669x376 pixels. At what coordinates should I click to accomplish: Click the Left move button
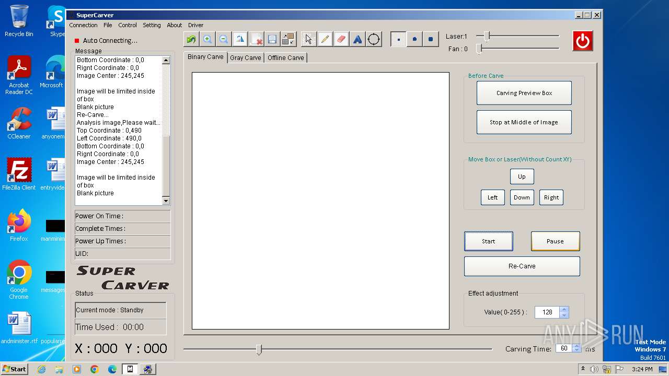coord(493,197)
